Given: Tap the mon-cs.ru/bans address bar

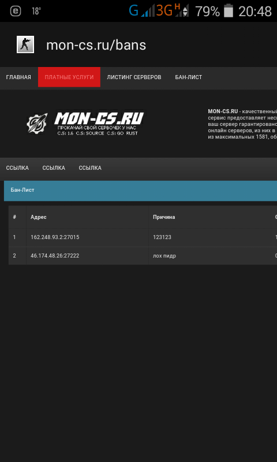Looking at the screenshot, I should (96, 45).
